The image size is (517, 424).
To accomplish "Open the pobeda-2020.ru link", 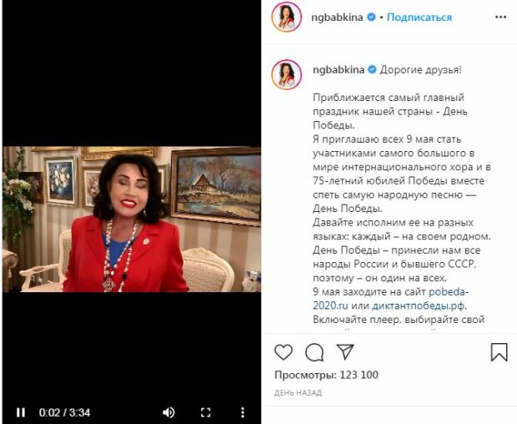I will coord(391,299).
